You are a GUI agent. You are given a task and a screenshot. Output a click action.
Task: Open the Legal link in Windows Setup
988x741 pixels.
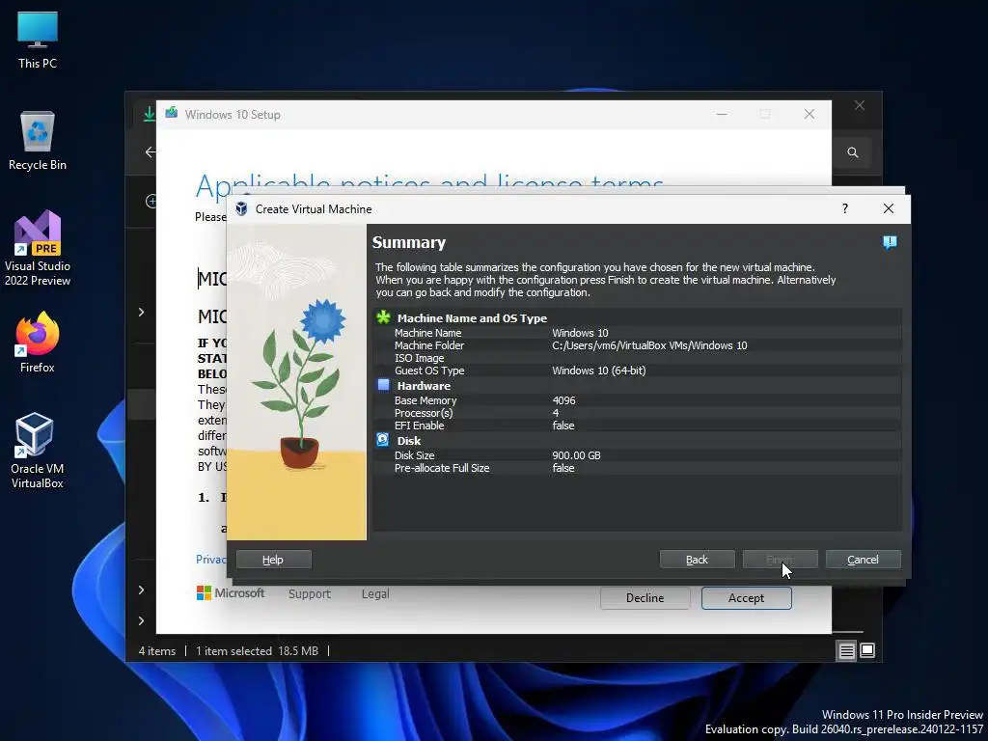click(375, 593)
